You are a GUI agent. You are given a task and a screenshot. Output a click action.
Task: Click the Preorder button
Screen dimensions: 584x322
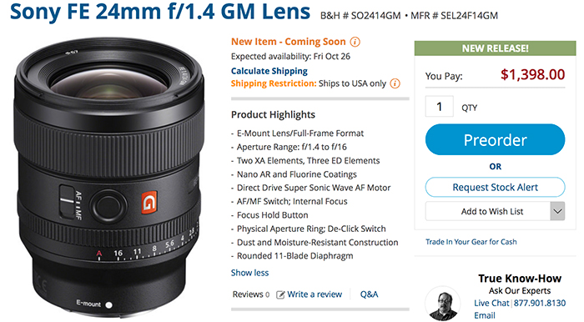point(495,140)
